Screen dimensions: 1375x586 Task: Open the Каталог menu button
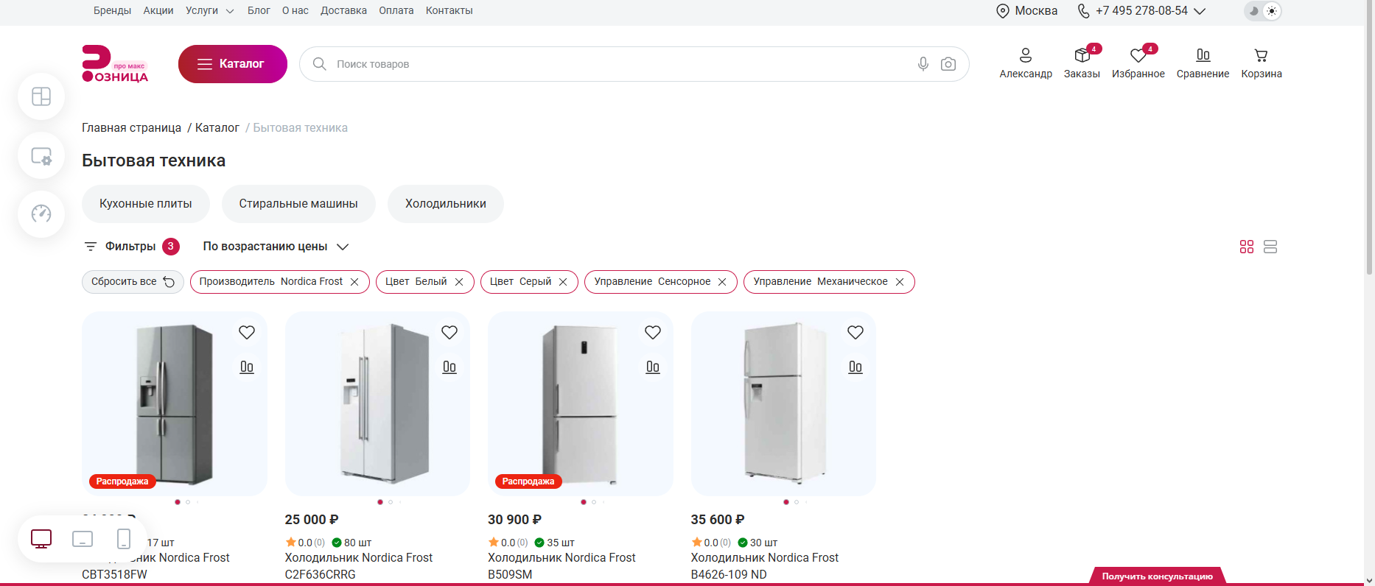[233, 64]
